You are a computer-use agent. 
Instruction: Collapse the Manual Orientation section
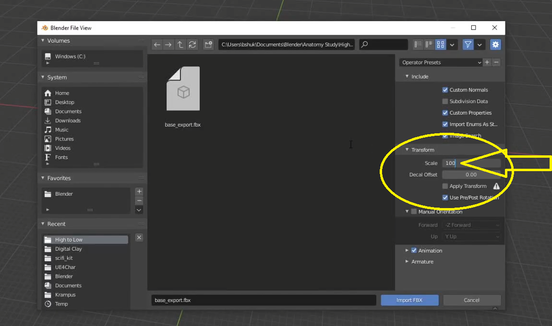click(407, 212)
